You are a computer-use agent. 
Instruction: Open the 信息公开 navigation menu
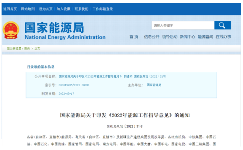pyautogui.click(x=151, y=37)
